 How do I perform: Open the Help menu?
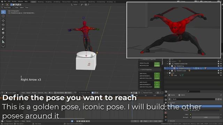click(26, 1)
